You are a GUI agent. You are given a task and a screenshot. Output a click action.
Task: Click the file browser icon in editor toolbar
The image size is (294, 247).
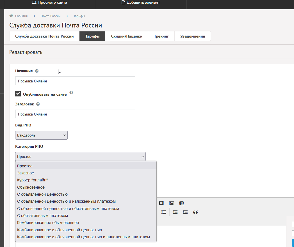pos(181,203)
